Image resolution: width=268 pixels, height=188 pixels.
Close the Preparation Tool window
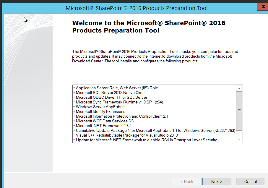click(x=263, y=7)
